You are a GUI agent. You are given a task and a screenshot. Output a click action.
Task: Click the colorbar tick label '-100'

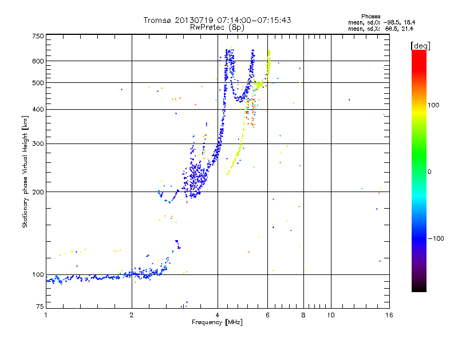(436, 238)
